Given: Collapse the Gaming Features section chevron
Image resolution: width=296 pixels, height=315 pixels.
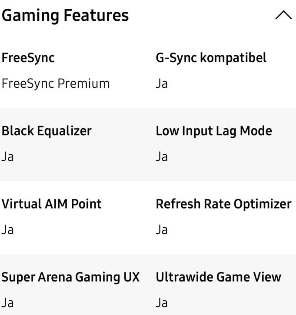Looking at the screenshot, I should point(283,16).
